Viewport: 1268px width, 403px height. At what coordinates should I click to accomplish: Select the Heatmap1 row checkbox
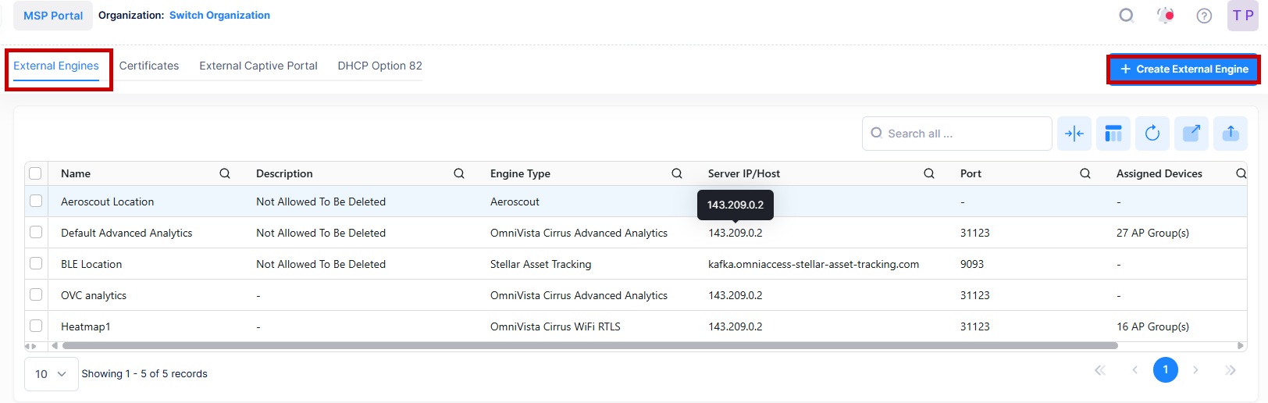tap(36, 326)
